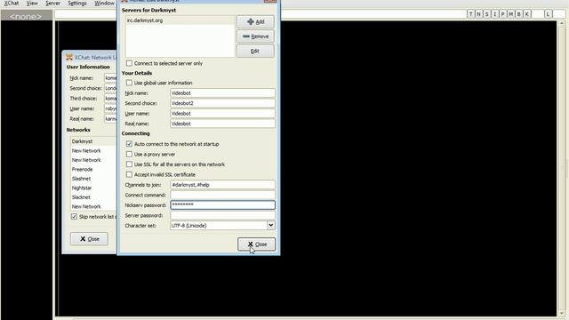Click the L channel limit mode button
The image size is (569, 320).
click(x=548, y=14)
